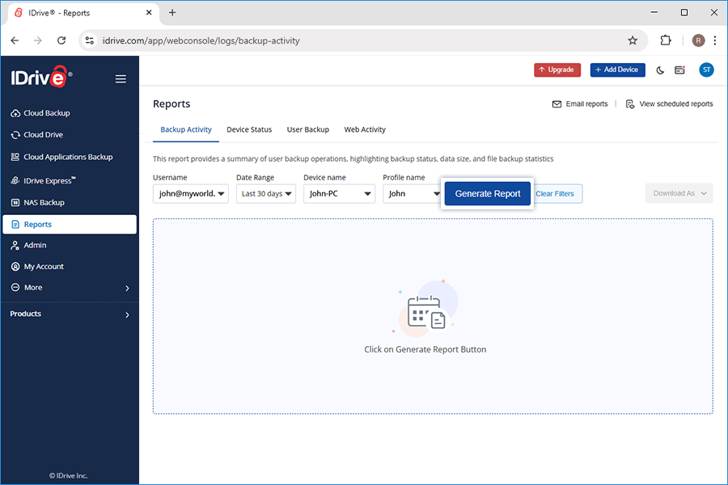Bookmark this page with star icon
This screenshot has height=485, width=728.
[x=633, y=40]
